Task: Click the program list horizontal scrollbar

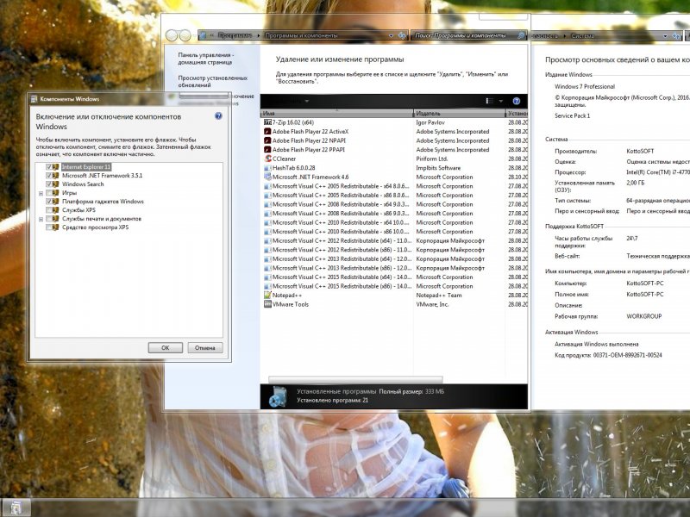Action: coord(355,379)
